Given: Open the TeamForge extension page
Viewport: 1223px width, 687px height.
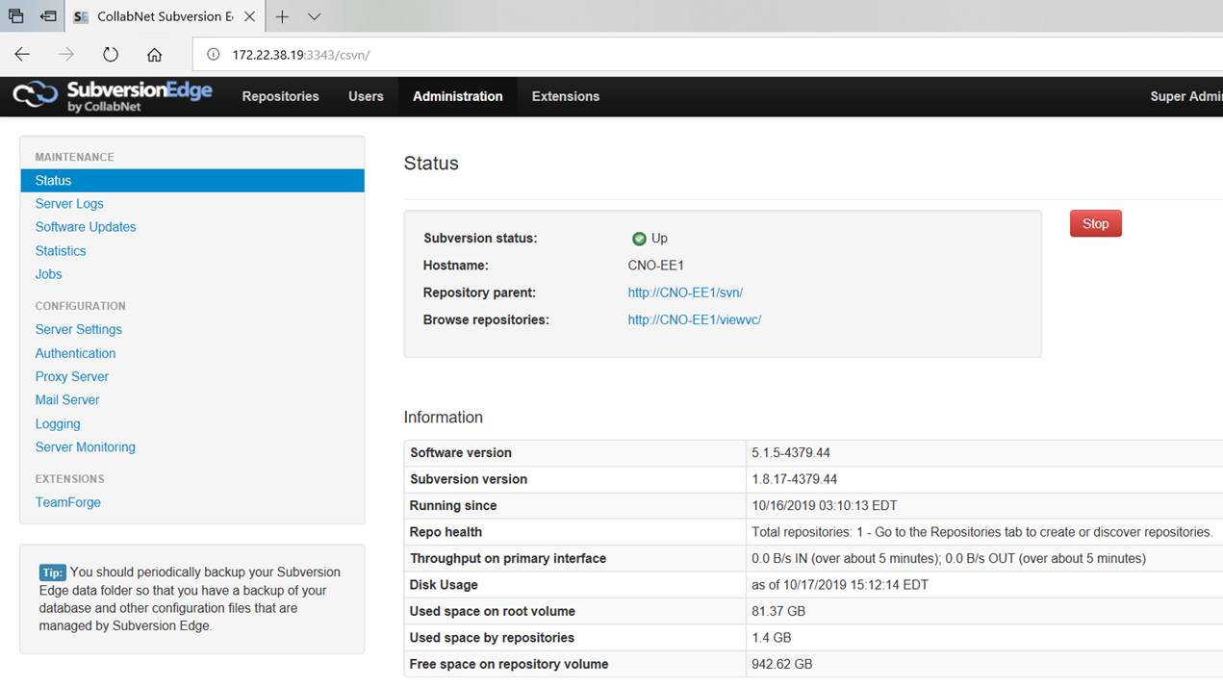Looking at the screenshot, I should [68, 502].
